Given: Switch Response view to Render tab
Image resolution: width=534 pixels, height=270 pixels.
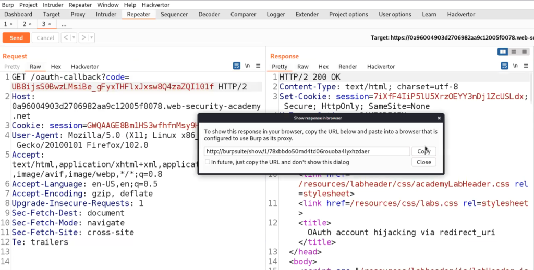Looking at the screenshot, I should pyautogui.click(x=347, y=67).
